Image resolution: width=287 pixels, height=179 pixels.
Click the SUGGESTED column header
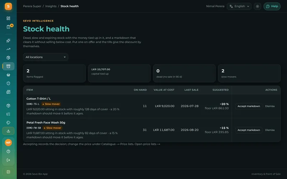click(x=220, y=90)
